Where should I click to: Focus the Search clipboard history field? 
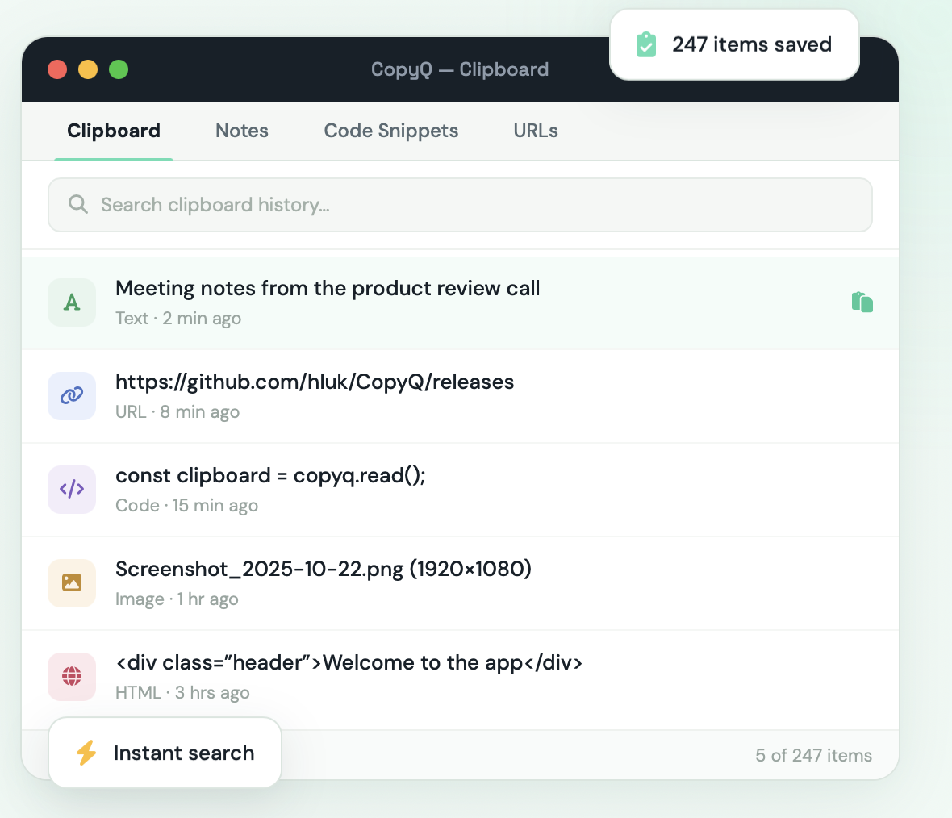pyautogui.click(x=460, y=205)
